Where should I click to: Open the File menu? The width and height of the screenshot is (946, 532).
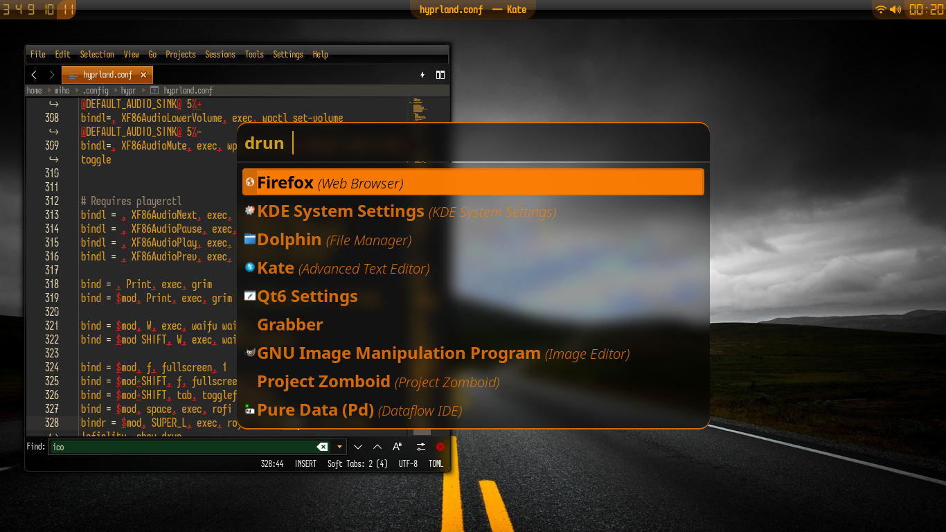[38, 54]
